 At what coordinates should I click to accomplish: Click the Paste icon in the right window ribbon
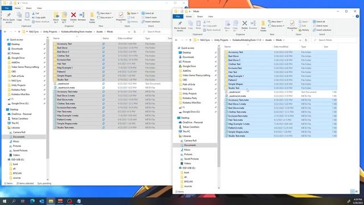[x=198, y=25]
